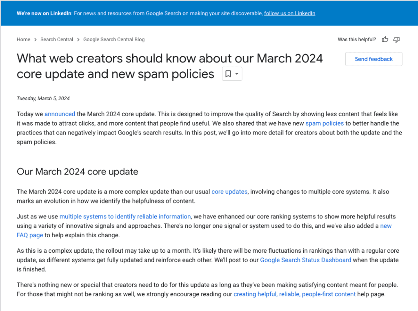Follow the 'follow us on LinkedIn' link
This screenshot has width=418, height=311.
click(x=289, y=13)
